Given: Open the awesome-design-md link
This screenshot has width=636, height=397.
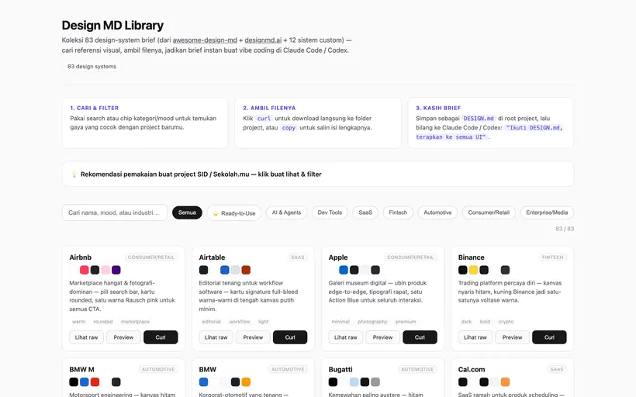Looking at the screenshot, I should tap(205, 40).
